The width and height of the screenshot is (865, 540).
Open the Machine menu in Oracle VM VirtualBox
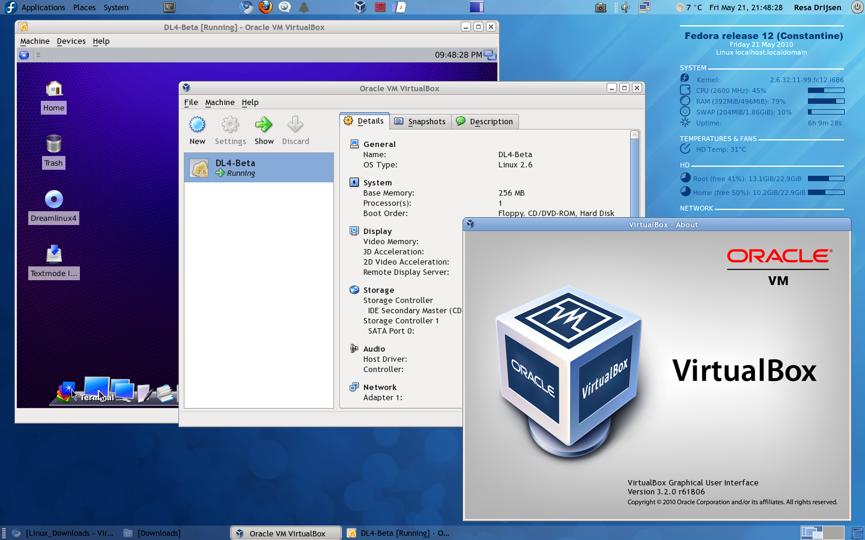tap(220, 103)
